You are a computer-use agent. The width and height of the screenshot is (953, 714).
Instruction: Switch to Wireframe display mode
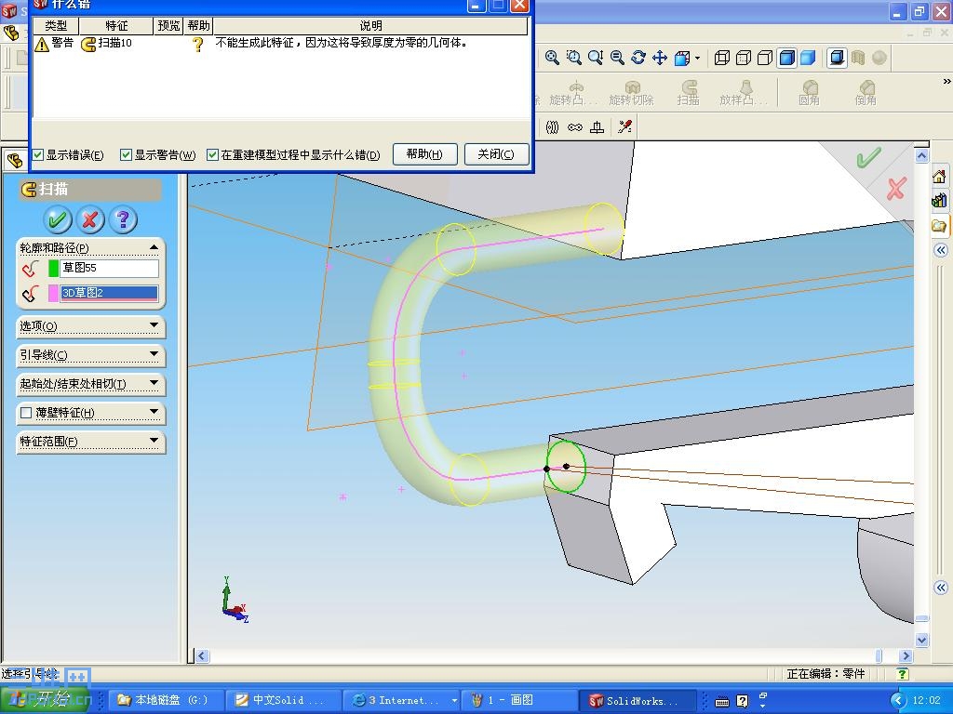tap(722, 58)
